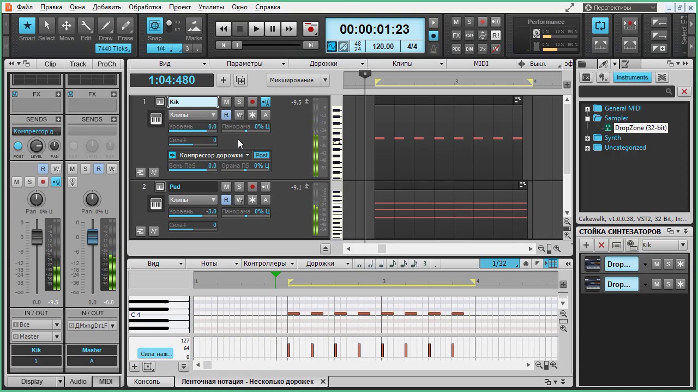This screenshot has width=698, height=392.
Task: Clear browser search with red X
Action: pos(684,91)
